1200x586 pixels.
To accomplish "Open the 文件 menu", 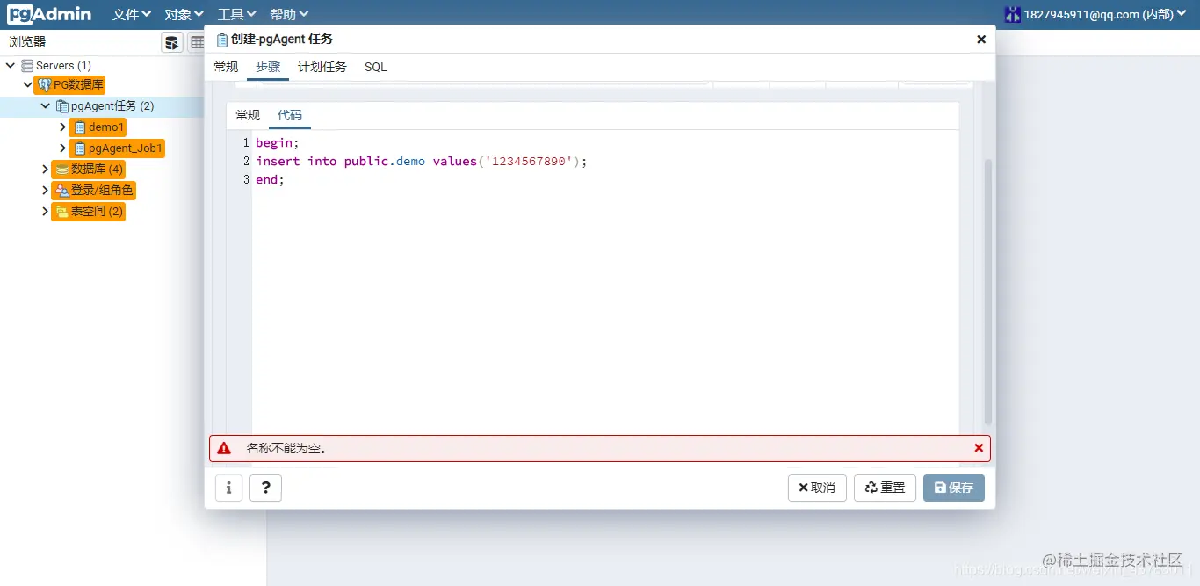I will tap(132, 14).
